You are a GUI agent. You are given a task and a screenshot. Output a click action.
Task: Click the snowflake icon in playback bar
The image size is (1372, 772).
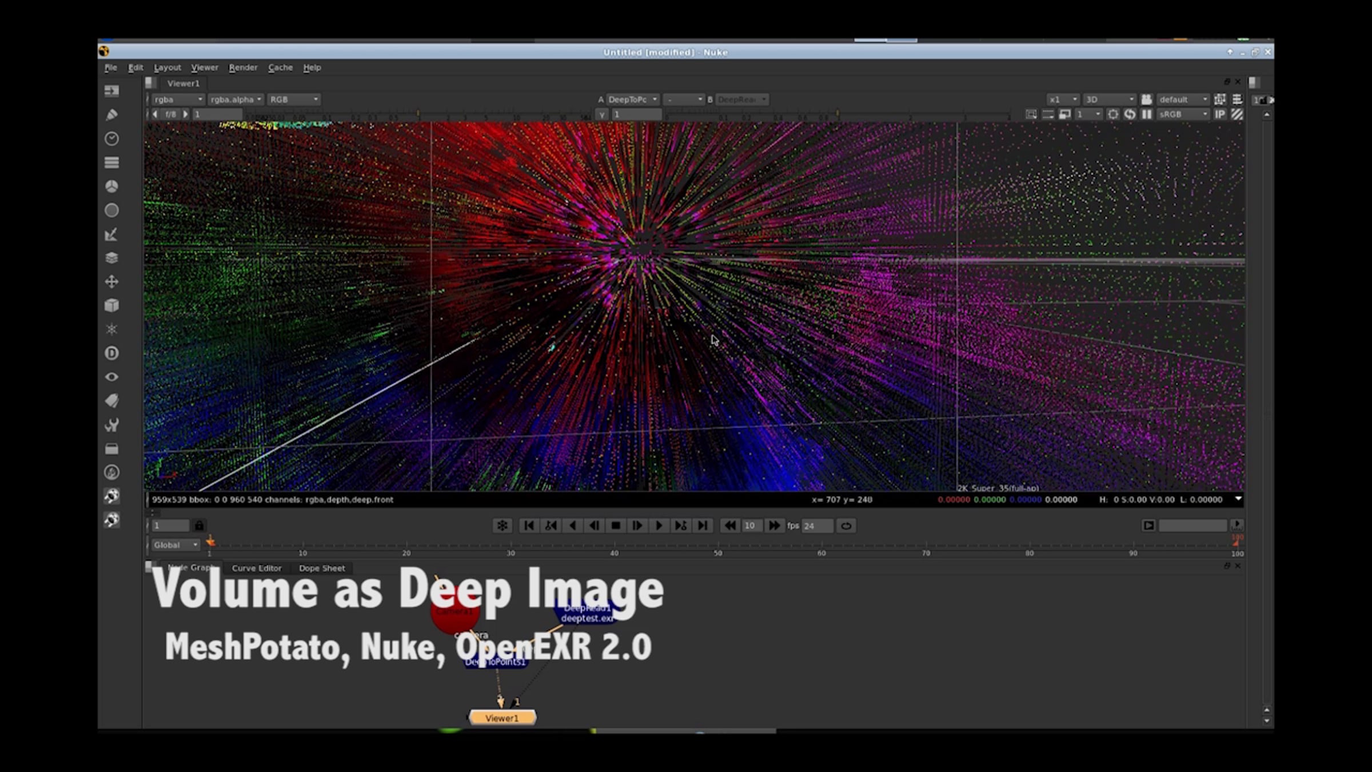(x=502, y=526)
